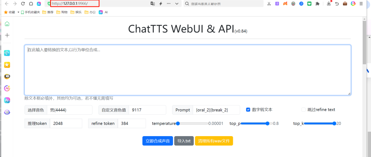Focus the main text-to-convert textarea

pos(188,70)
